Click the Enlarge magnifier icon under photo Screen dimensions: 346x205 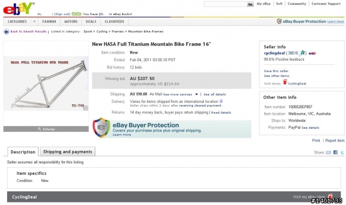tap(39, 129)
